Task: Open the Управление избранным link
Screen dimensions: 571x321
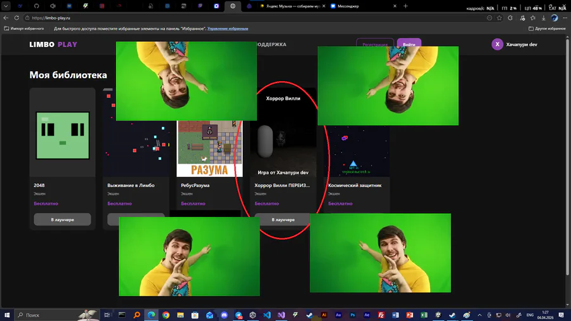Action: (x=228, y=29)
